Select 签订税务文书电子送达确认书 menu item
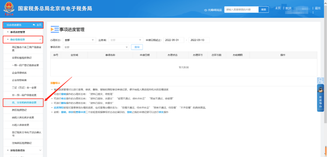 coord(26,134)
